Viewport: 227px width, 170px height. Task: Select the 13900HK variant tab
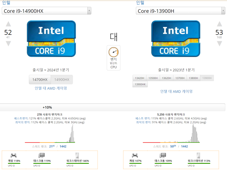tap(140, 84)
